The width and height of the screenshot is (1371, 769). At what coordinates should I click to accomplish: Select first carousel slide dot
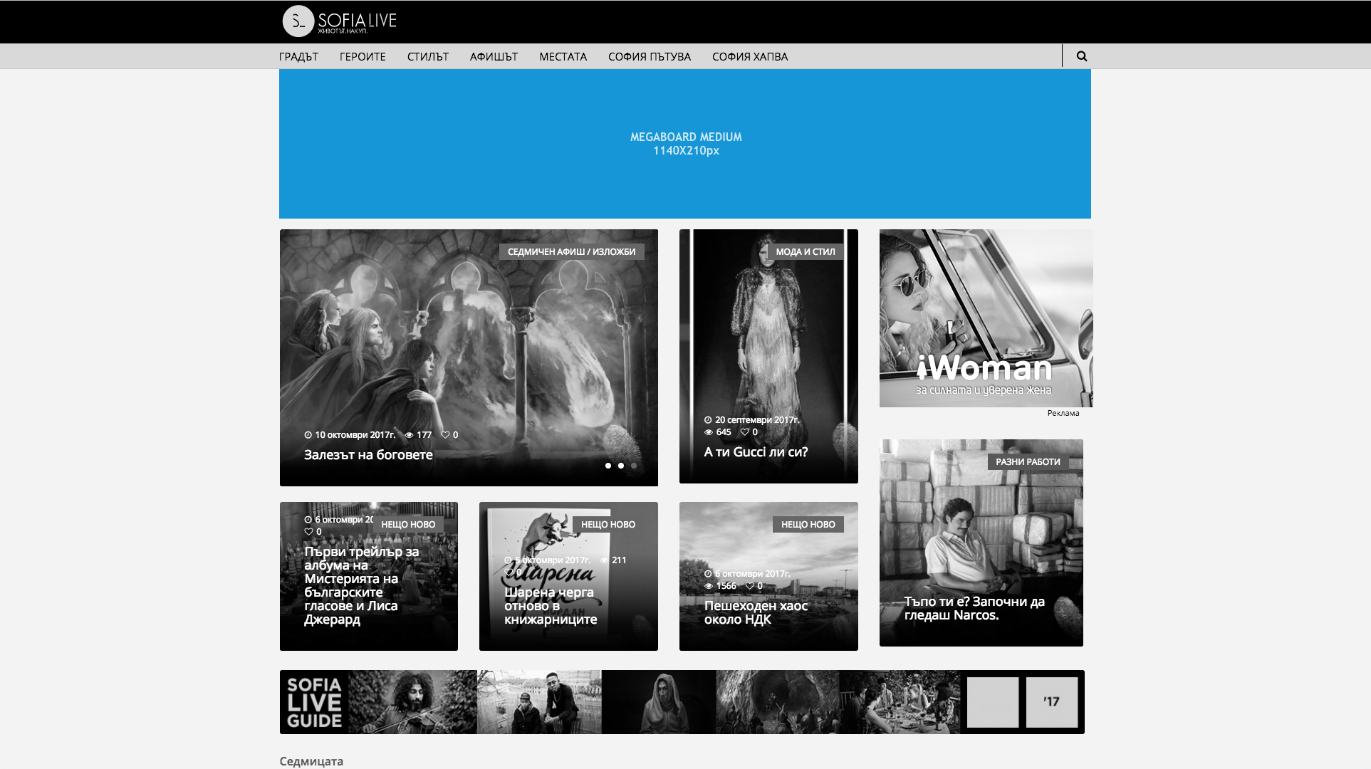click(608, 466)
